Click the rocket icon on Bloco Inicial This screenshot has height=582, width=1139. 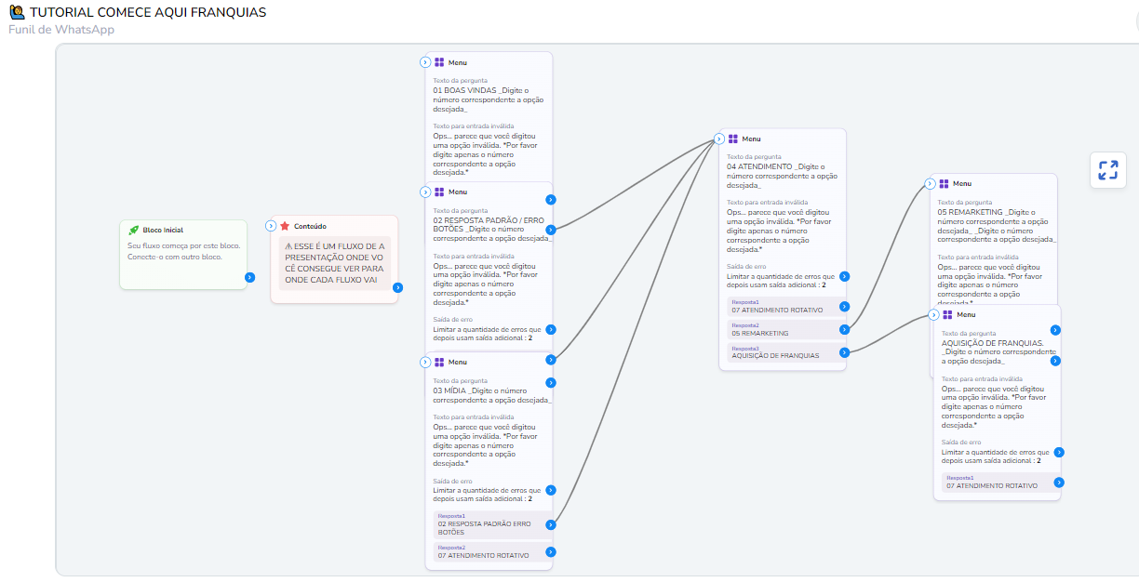point(134,230)
